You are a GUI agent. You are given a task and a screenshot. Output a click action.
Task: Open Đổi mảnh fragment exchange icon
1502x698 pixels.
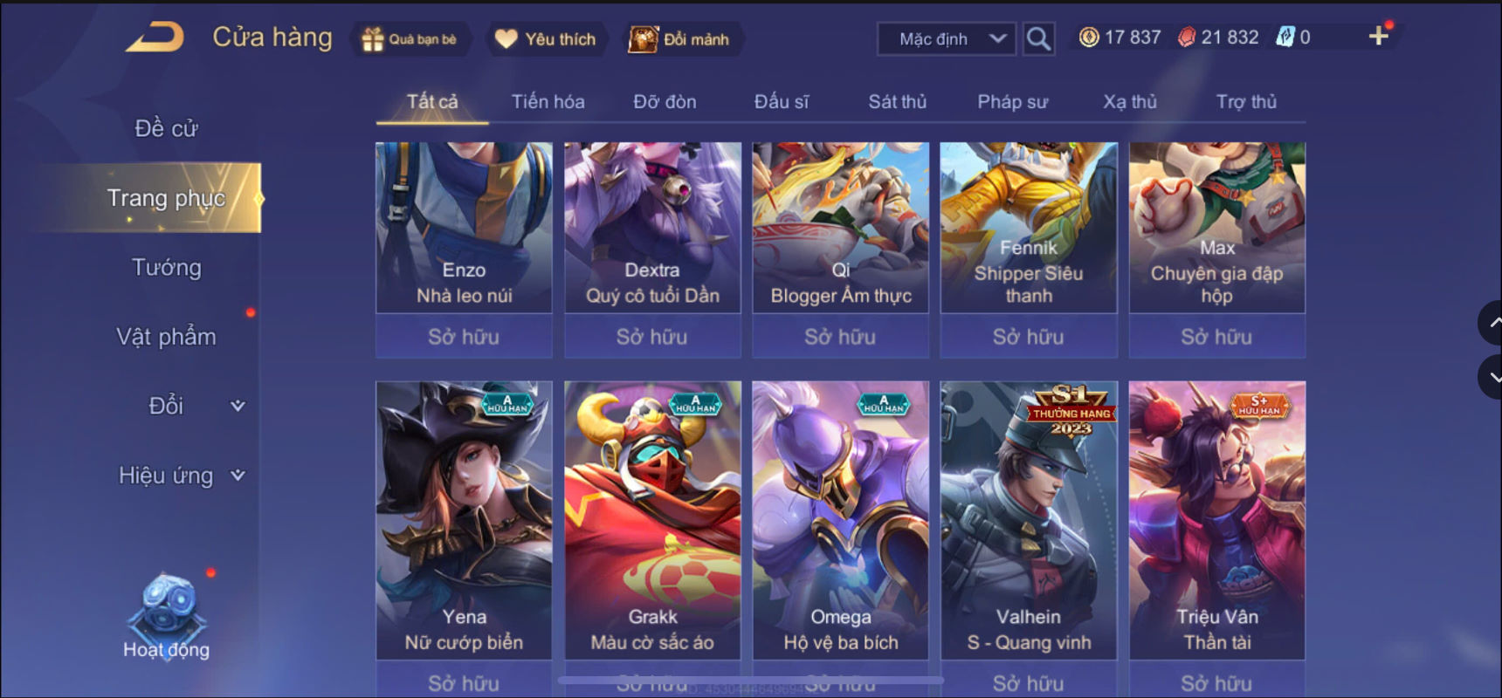point(643,39)
